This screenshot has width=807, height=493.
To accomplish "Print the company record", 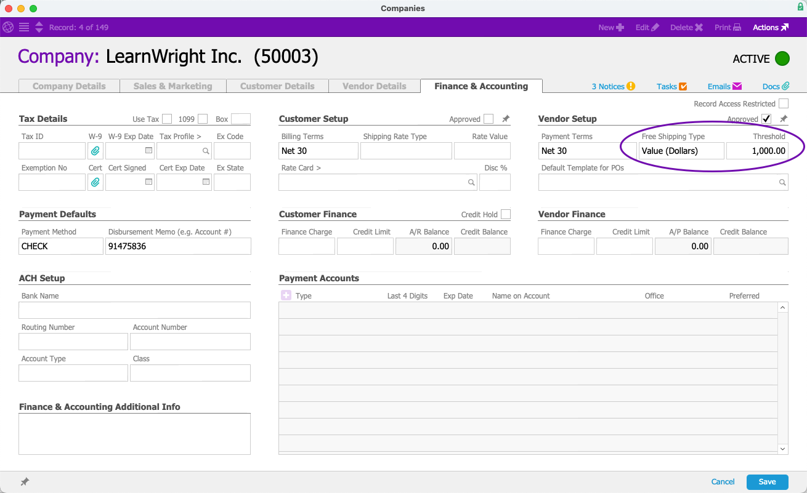I will 728,27.
